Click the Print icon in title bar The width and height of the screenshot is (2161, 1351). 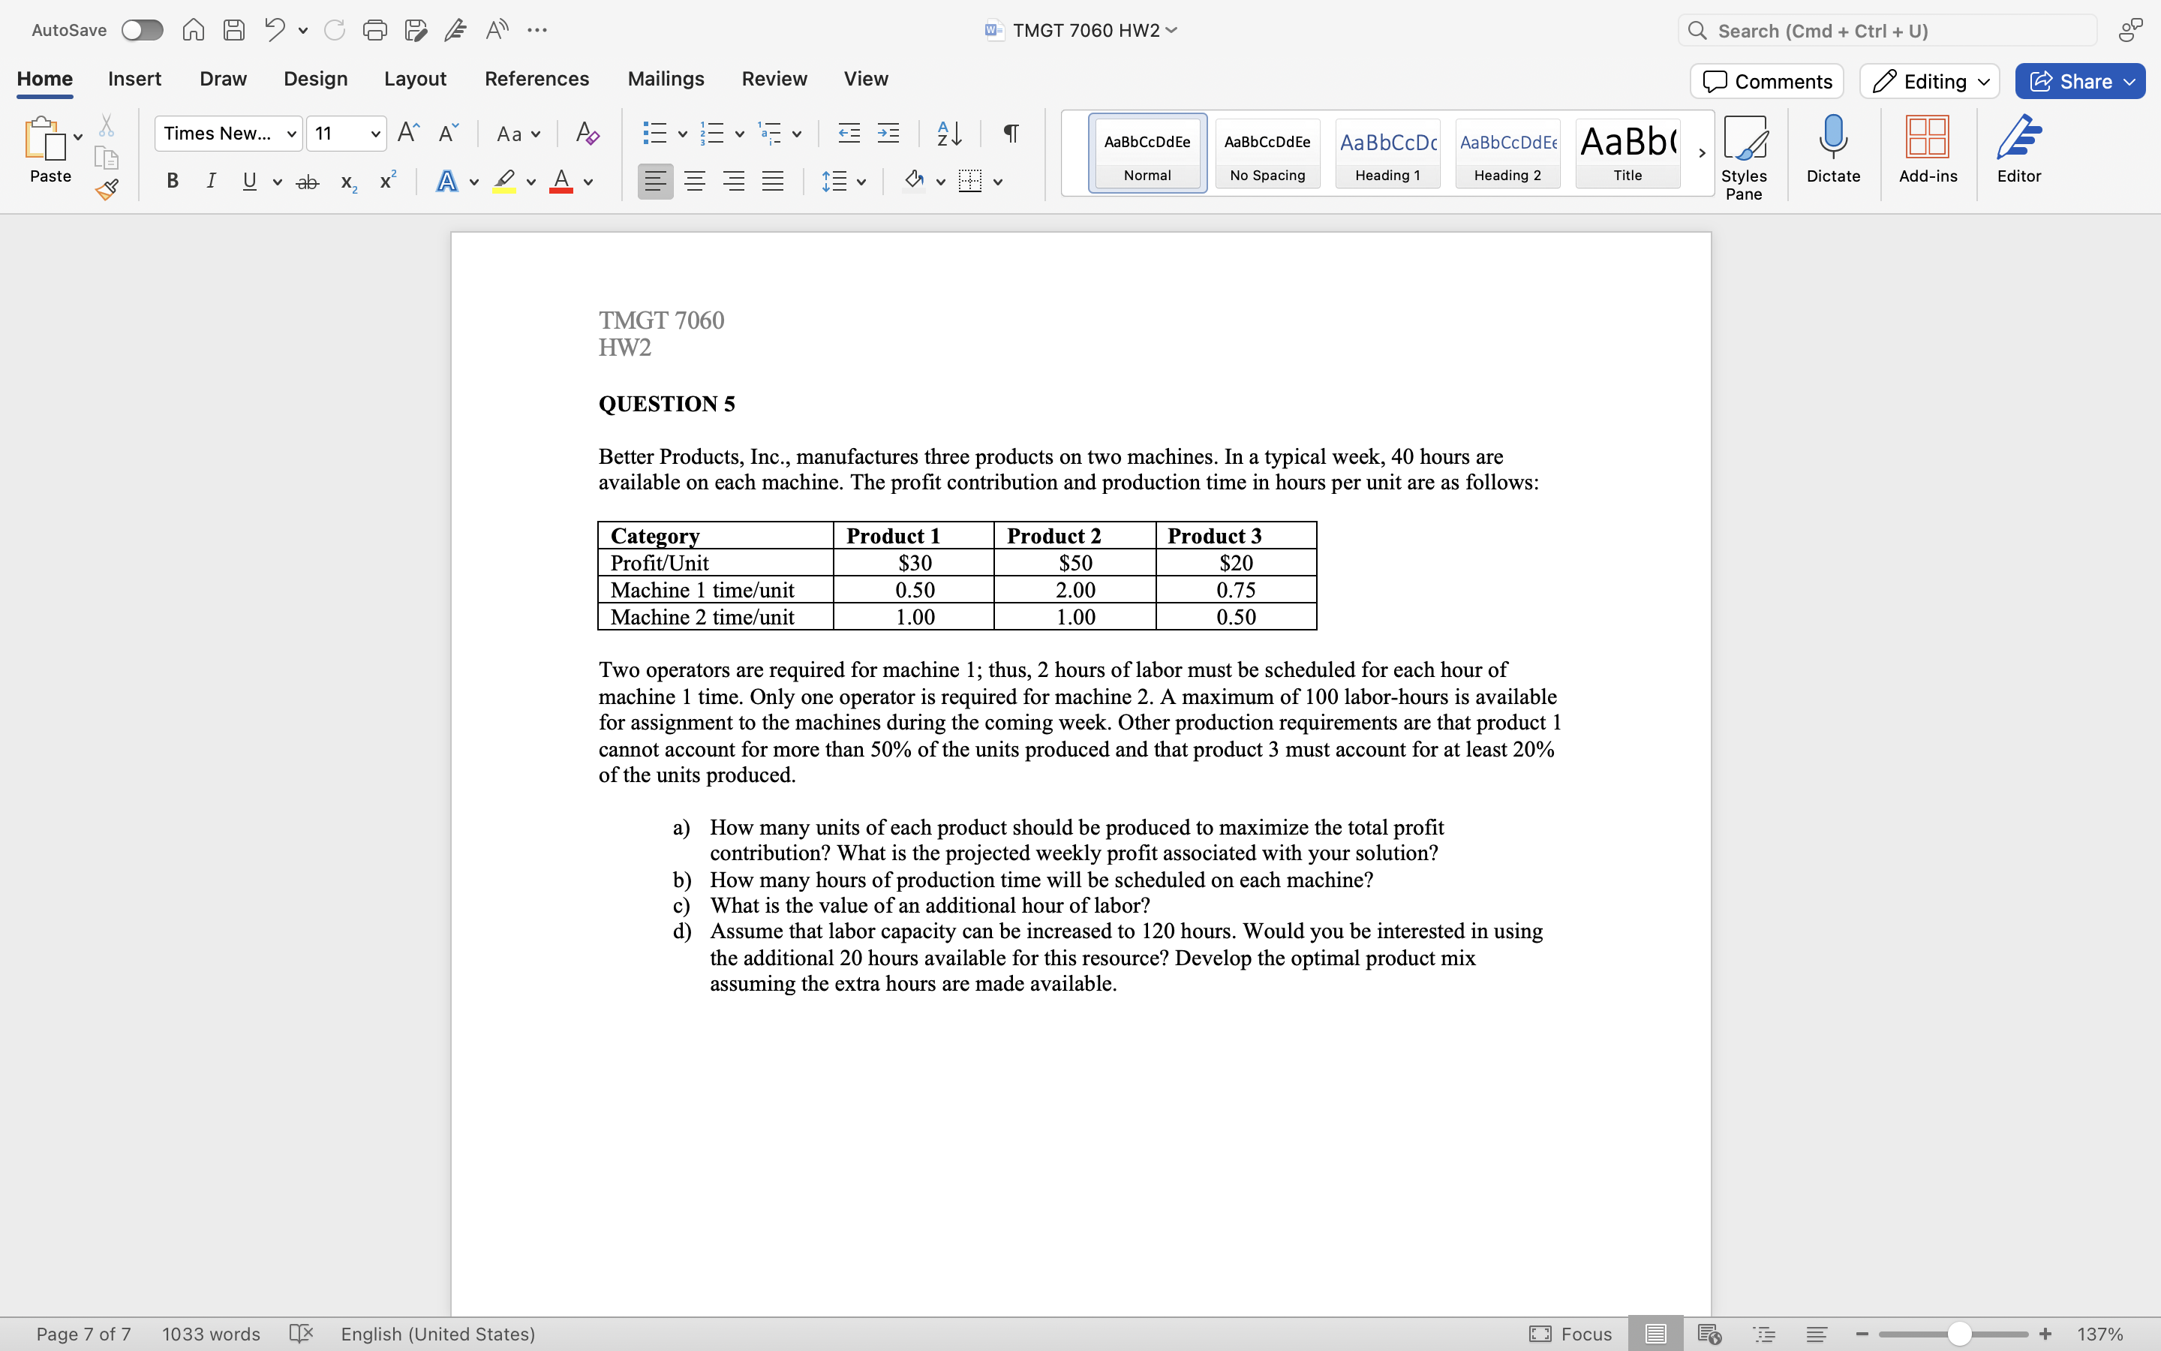[x=374, y=30]
